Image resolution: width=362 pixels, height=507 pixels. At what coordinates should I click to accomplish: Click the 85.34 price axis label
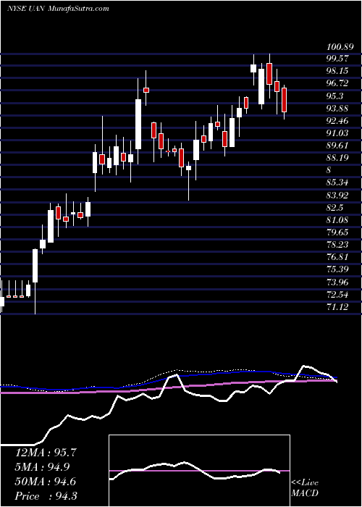[x=337, y=183]
